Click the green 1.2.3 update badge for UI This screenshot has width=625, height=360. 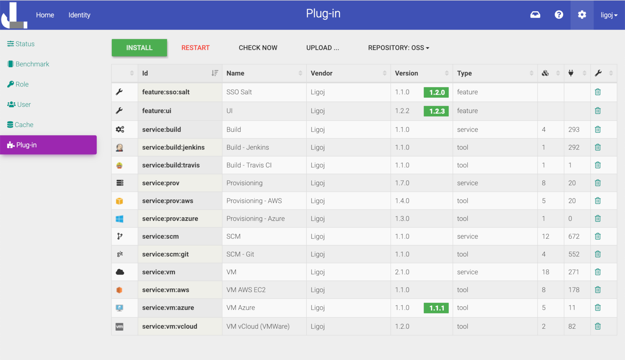point(436,111)
